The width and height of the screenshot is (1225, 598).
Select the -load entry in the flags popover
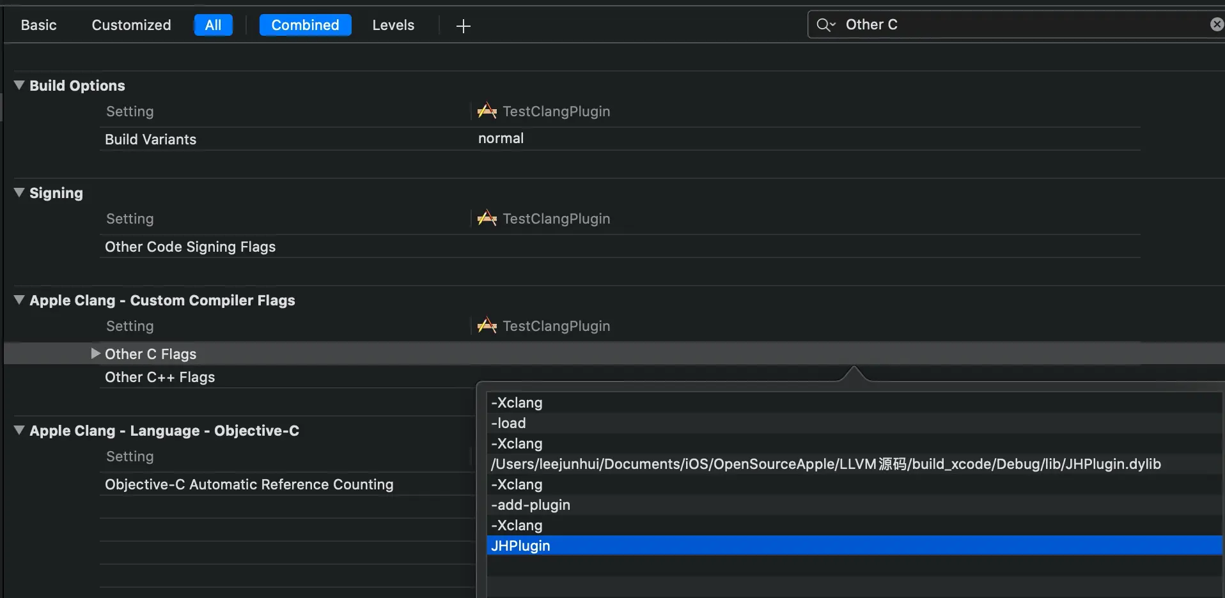pyautogui.click(x=854, y=423)
